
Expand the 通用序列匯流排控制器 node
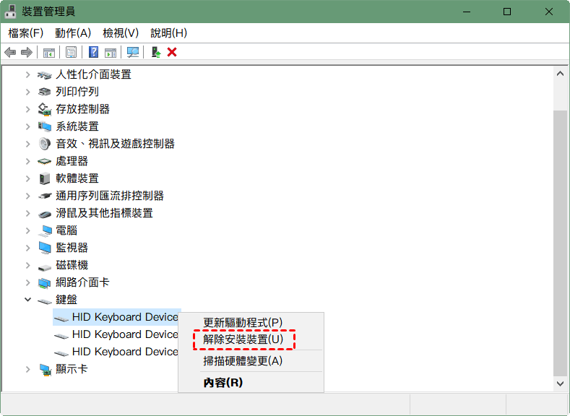[x=27, y=196]
